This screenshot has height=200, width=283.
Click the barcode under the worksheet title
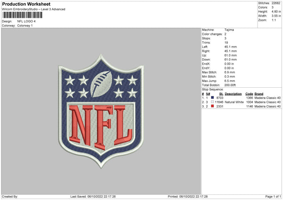pyautogui.click(x=22, y=15)
